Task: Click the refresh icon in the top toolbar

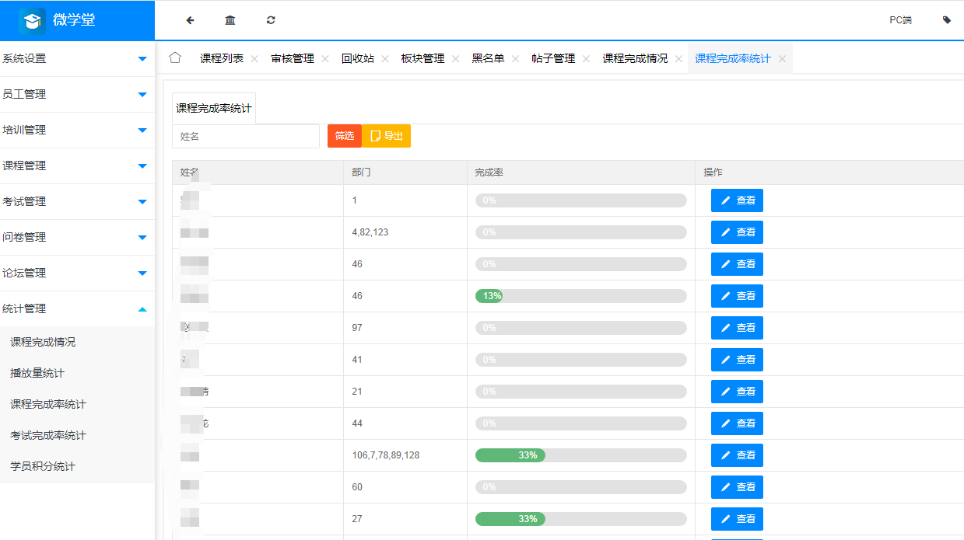Action: click(x=270, y=19)
